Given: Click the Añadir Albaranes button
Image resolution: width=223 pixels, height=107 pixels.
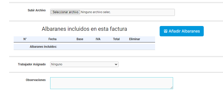Looking at the screenshot, I should click(x=182, y=31).
